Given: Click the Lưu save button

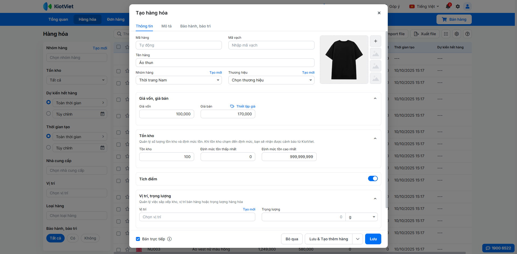Looking at the screenshot, I should [373, 239].
